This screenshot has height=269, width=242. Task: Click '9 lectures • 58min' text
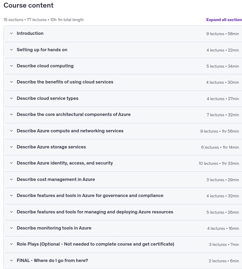223,34
